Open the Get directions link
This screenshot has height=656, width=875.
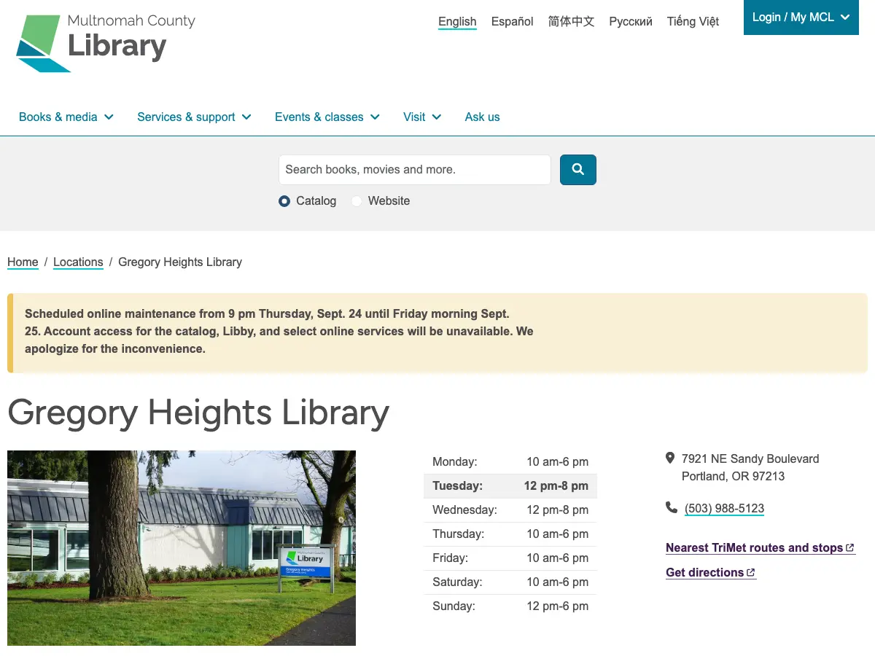[x=711, y=573]
